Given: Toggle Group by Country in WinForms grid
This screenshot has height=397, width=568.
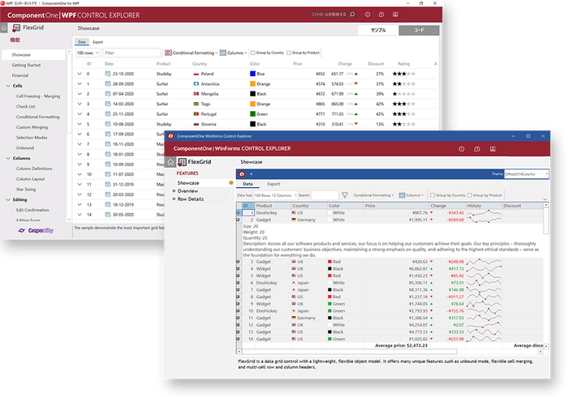Looking at the screenshot, I should [x=432, y=195].
